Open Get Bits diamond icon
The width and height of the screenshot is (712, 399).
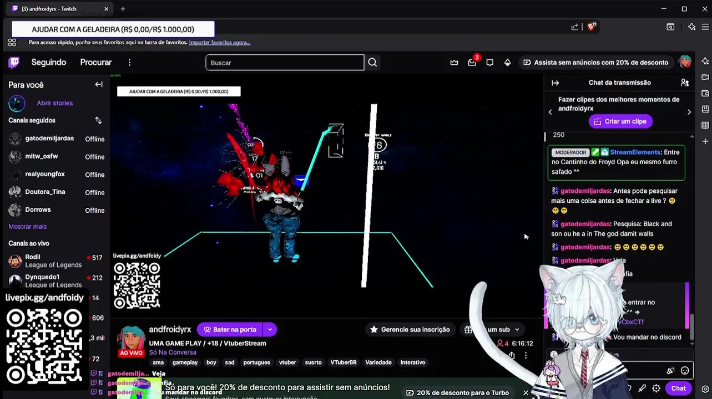tap(507, 63)
